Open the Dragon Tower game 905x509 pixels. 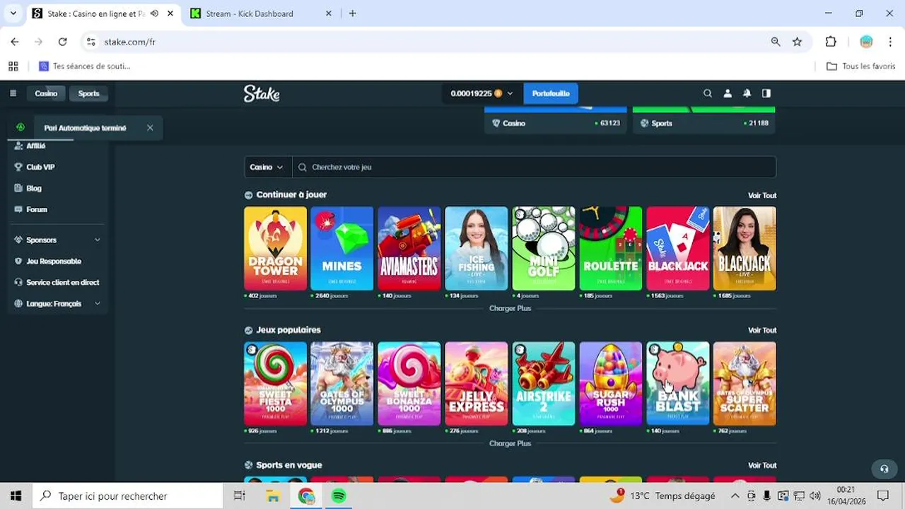[x=275, y=248]
